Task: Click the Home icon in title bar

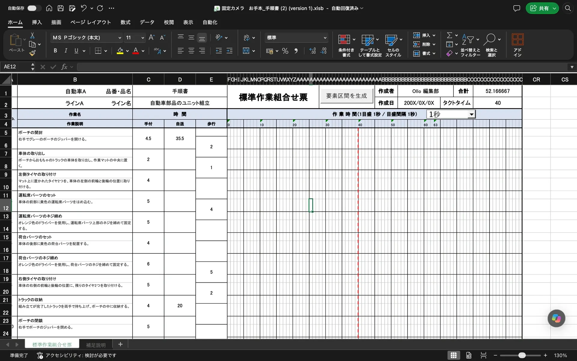Action: coord(49,8)
